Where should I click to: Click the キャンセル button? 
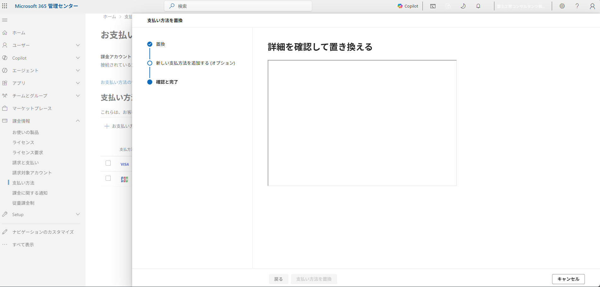(x=568, y=279)
